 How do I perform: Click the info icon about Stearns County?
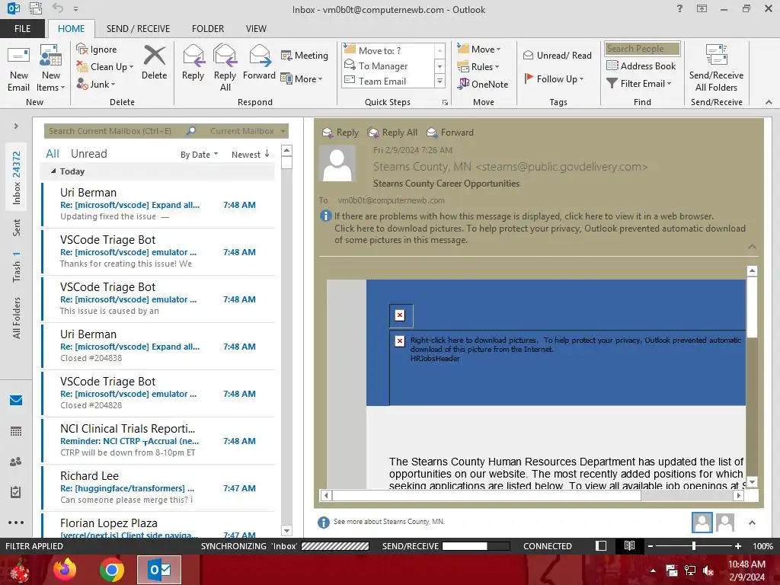[323, 522]
